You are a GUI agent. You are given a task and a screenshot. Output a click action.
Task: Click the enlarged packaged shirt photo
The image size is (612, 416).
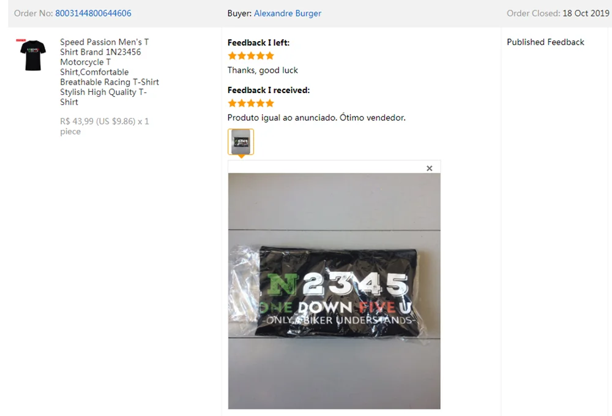(334, 291)
